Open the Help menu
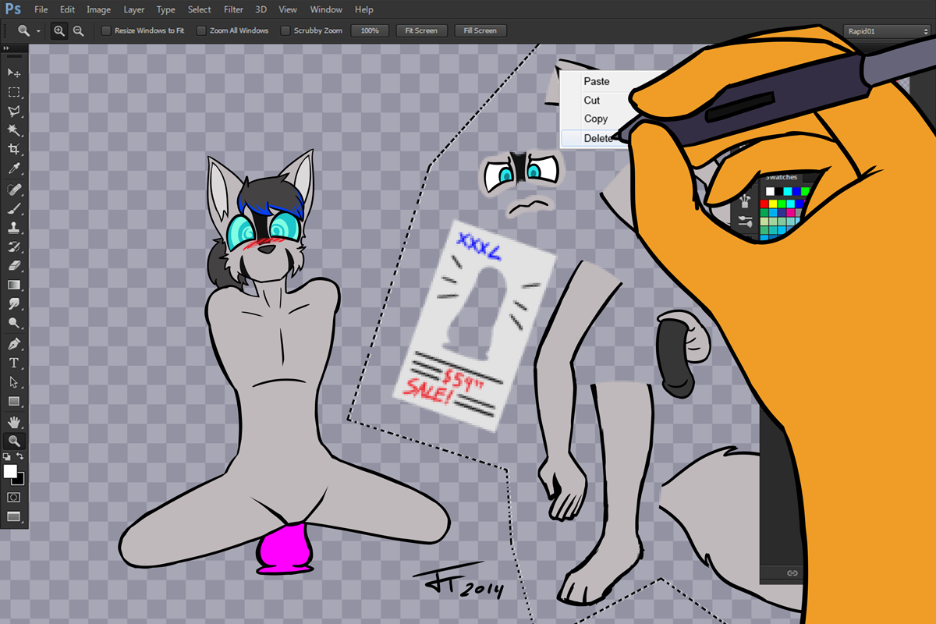 tap(363, 9)
